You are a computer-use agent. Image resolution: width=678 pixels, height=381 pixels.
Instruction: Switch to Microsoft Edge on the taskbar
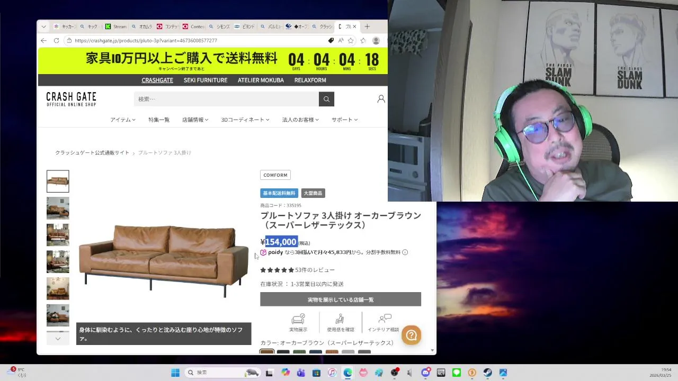pos(347,373)
